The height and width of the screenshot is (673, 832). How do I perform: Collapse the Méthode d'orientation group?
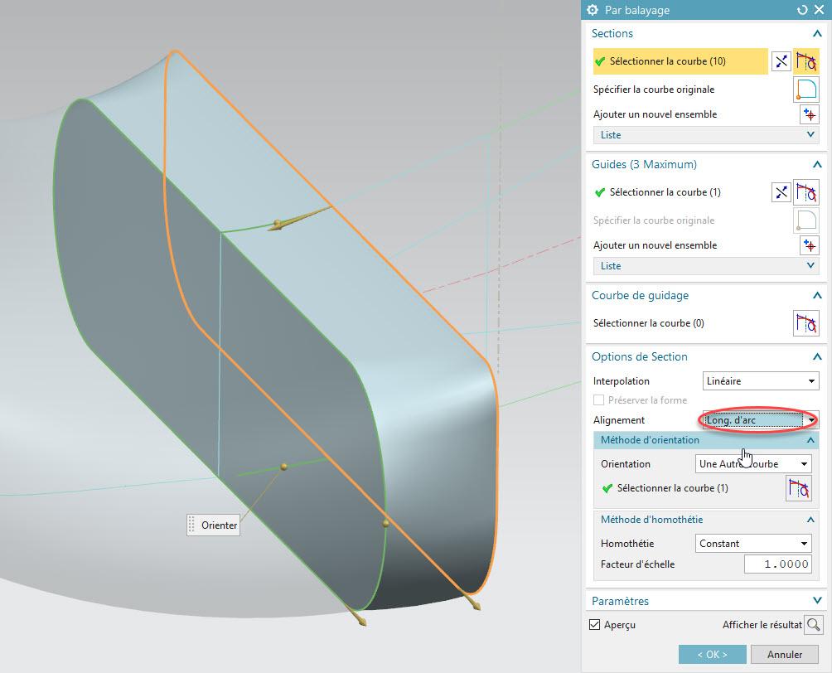[x=810, y=440]
